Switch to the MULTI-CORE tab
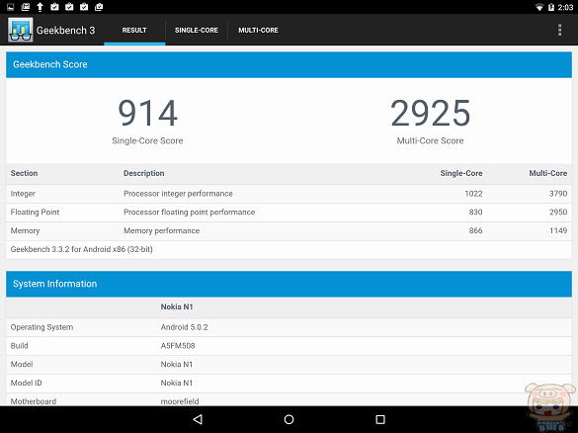The image size is (578, 433). point(258,31)
